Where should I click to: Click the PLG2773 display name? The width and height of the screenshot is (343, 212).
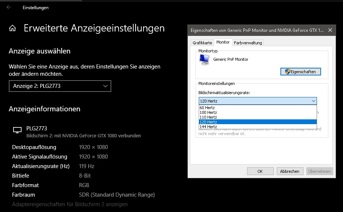pyautogui.click(x=37, y=129)
